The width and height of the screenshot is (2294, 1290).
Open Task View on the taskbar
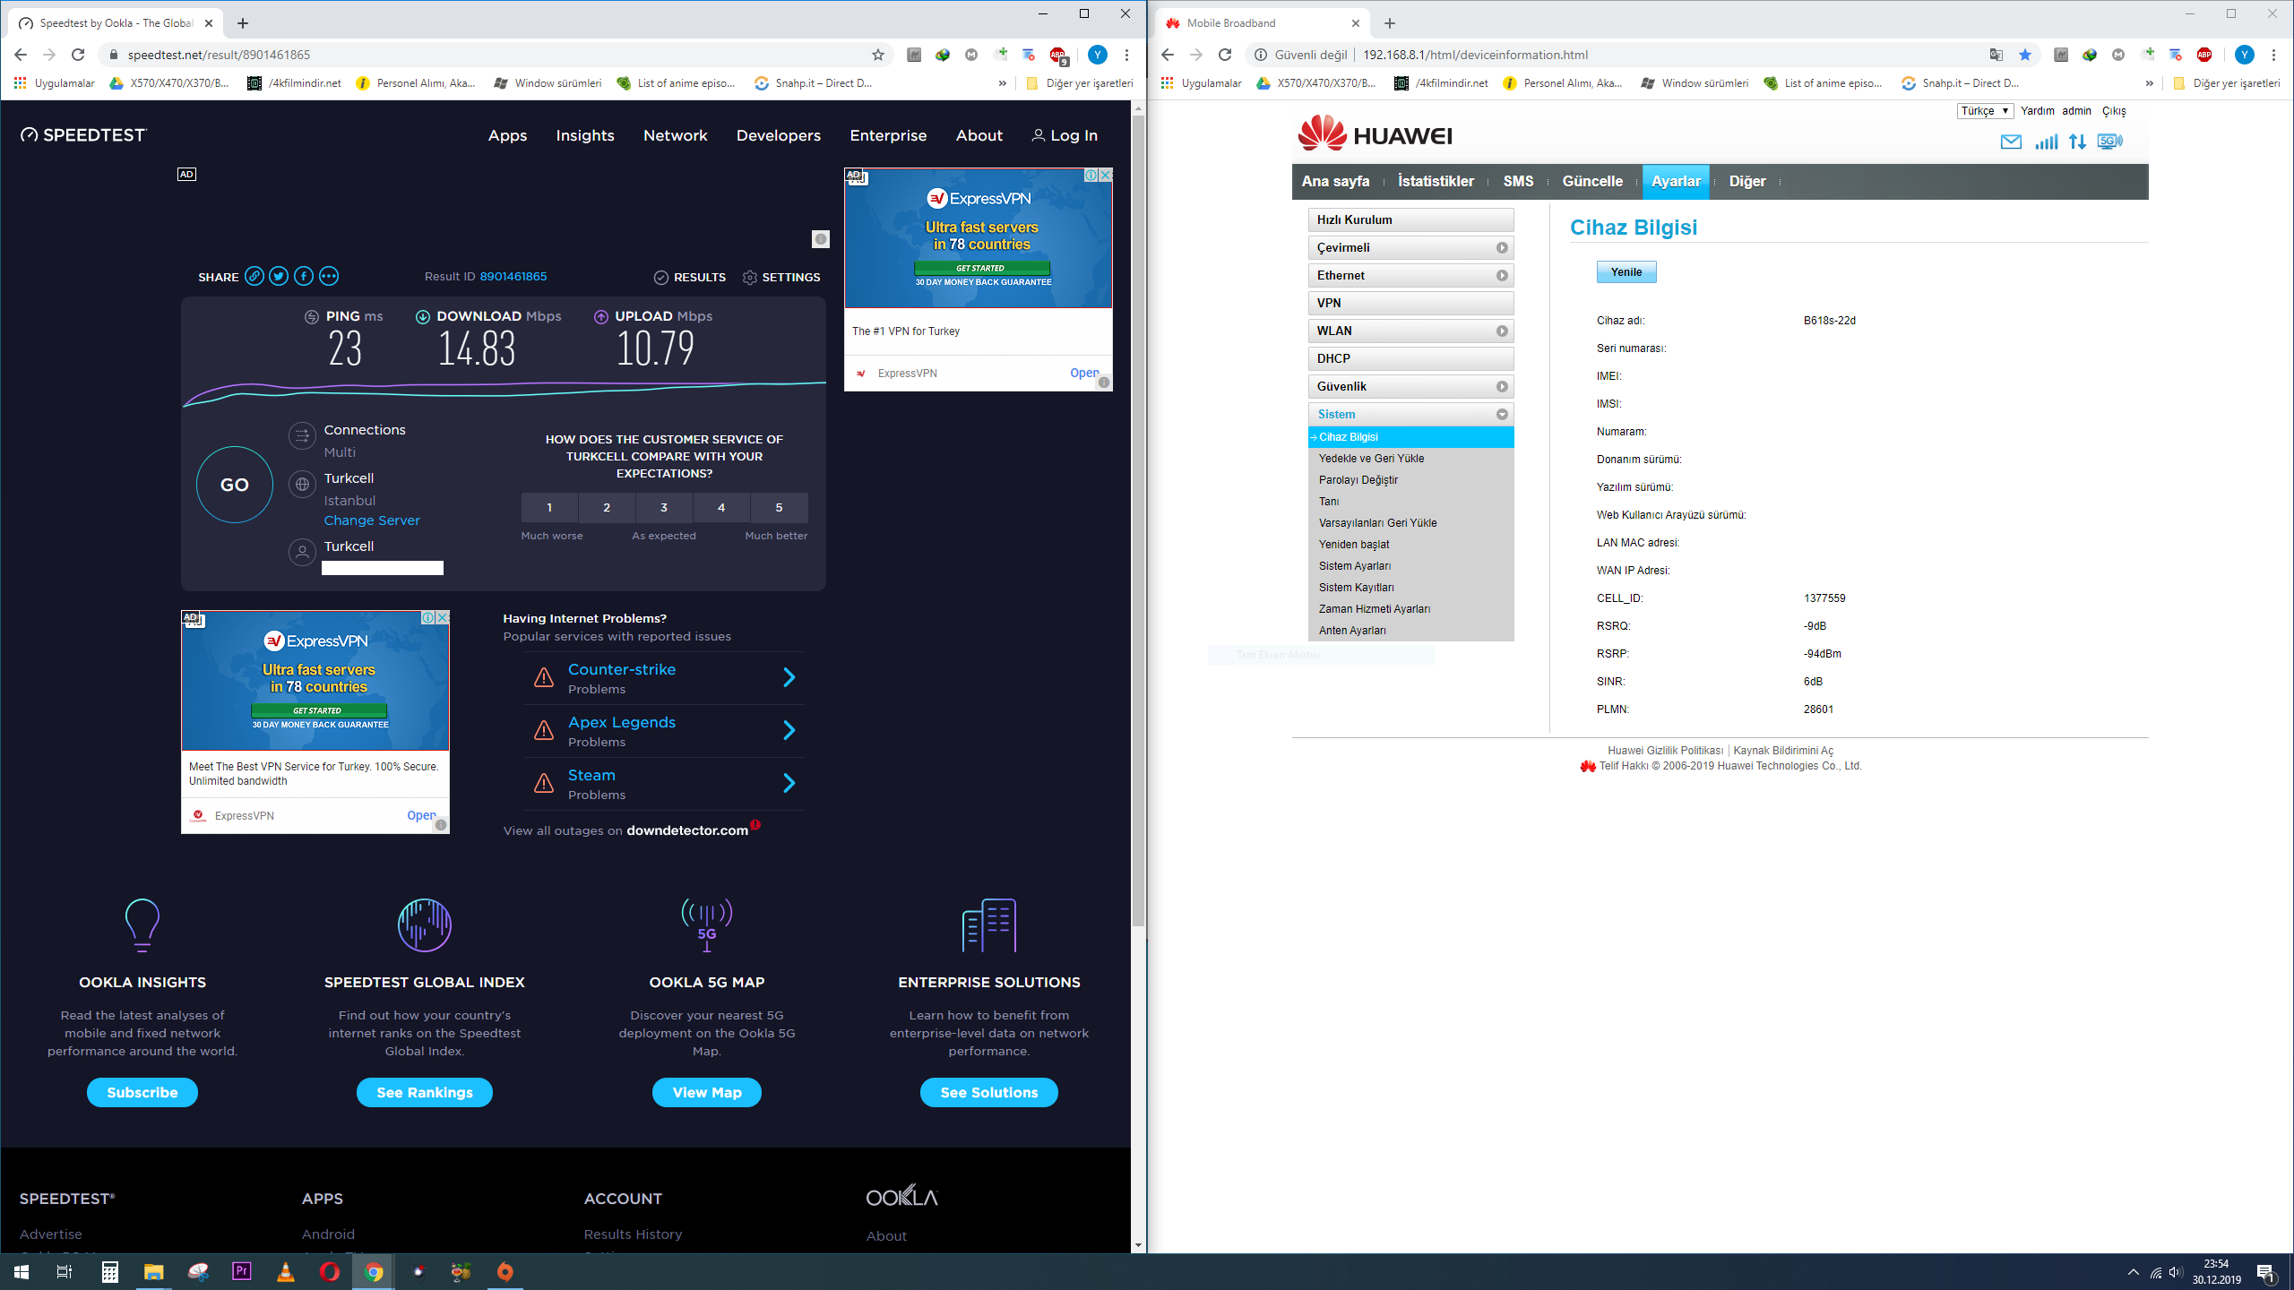tap(65, 1272)
